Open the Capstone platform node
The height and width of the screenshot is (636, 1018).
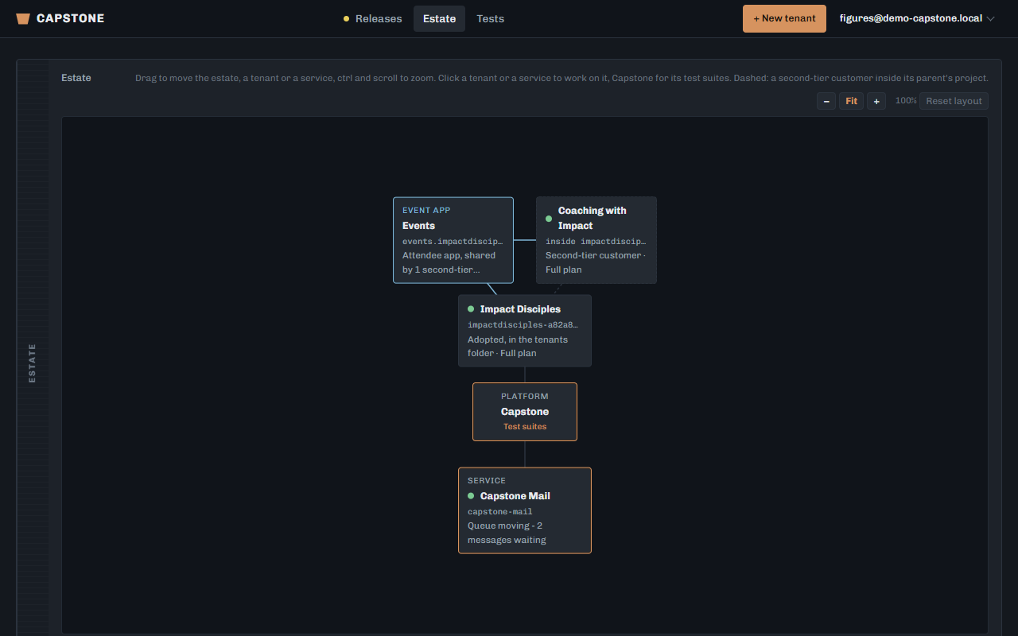(525, 412)
